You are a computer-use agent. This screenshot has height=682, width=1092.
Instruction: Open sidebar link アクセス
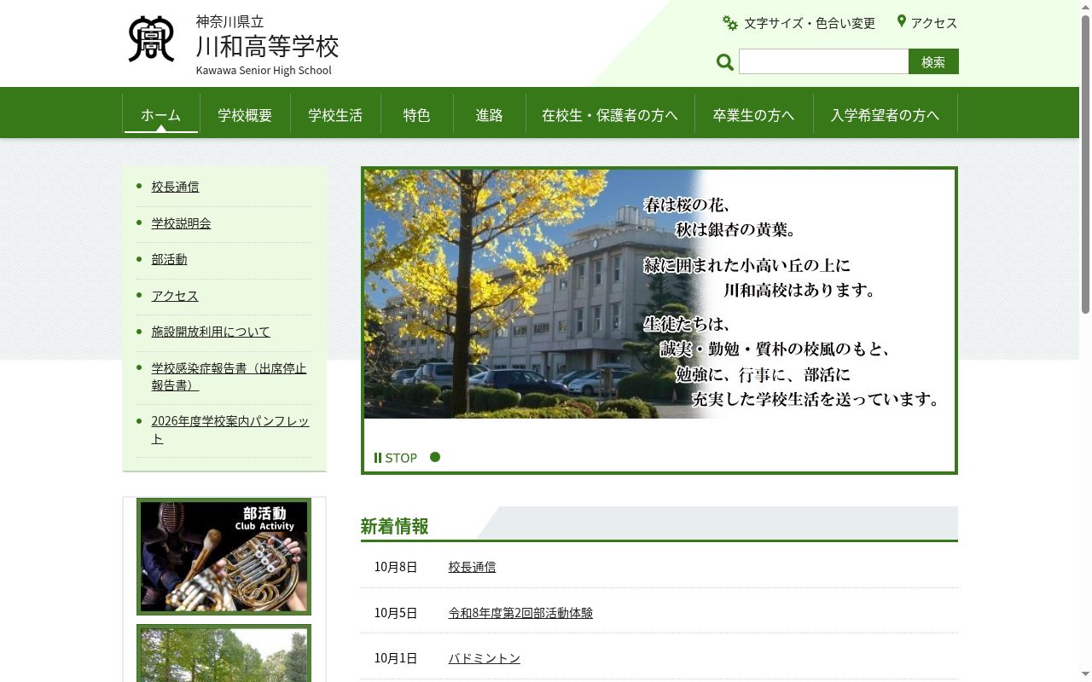tap(175, 296)
